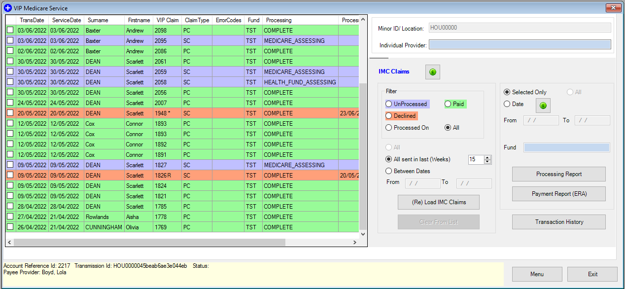The height and width of the screenshot is (289, 625).
Task: Decrease the weeks value with the down stepper
Action: 487,162
